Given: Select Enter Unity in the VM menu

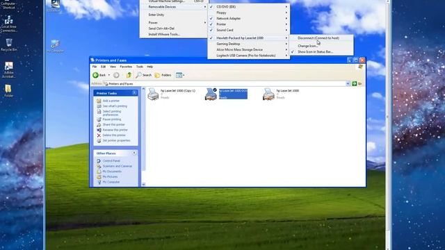Looking at the screenshot, I should click(156, 15).
